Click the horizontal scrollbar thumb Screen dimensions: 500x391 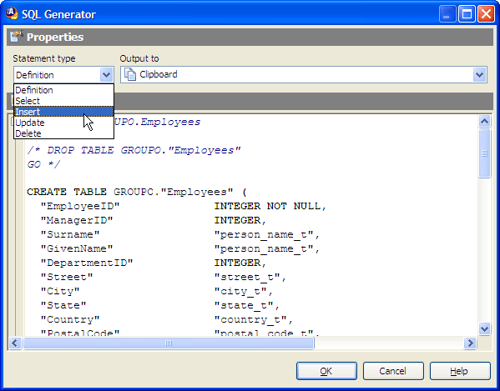[169, 343]
